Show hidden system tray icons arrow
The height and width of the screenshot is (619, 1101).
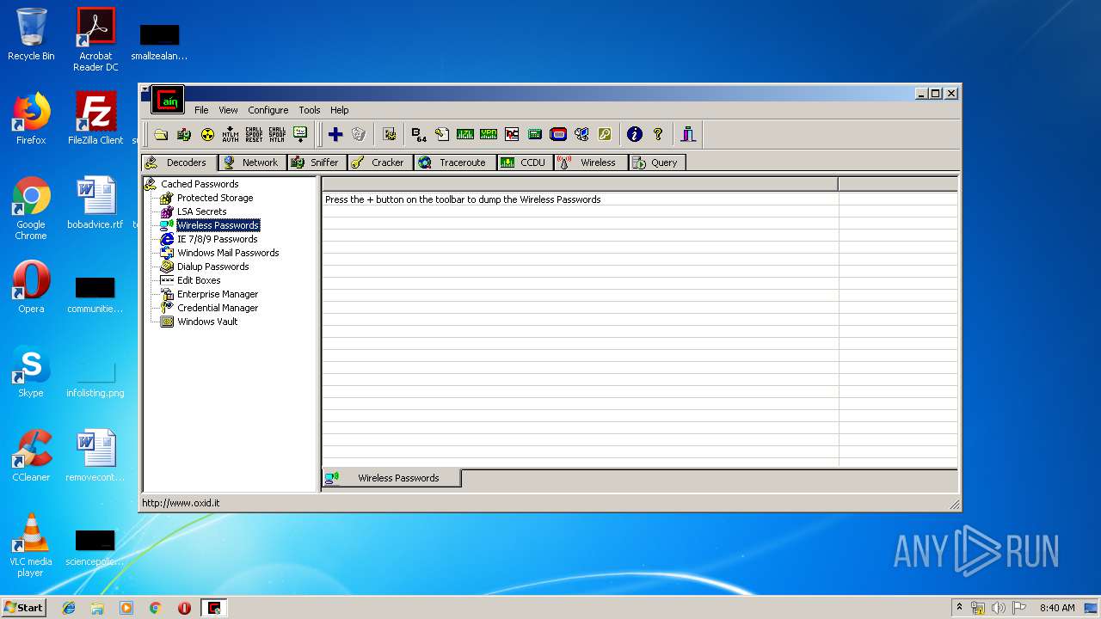click(959, 608)
